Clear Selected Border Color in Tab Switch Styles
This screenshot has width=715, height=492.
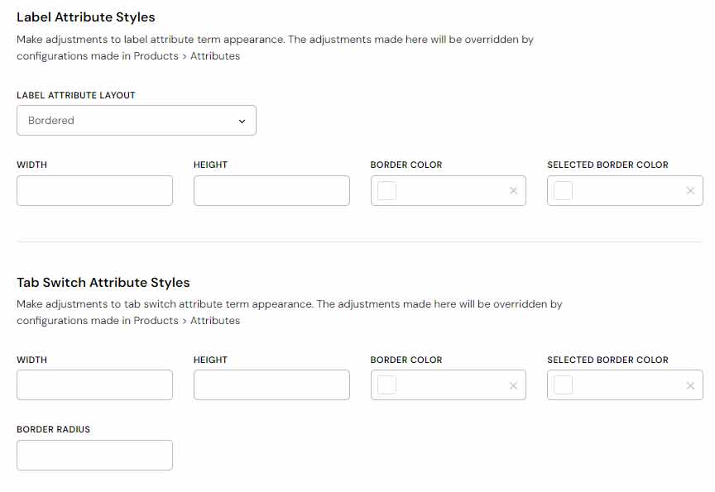[690, 385]
